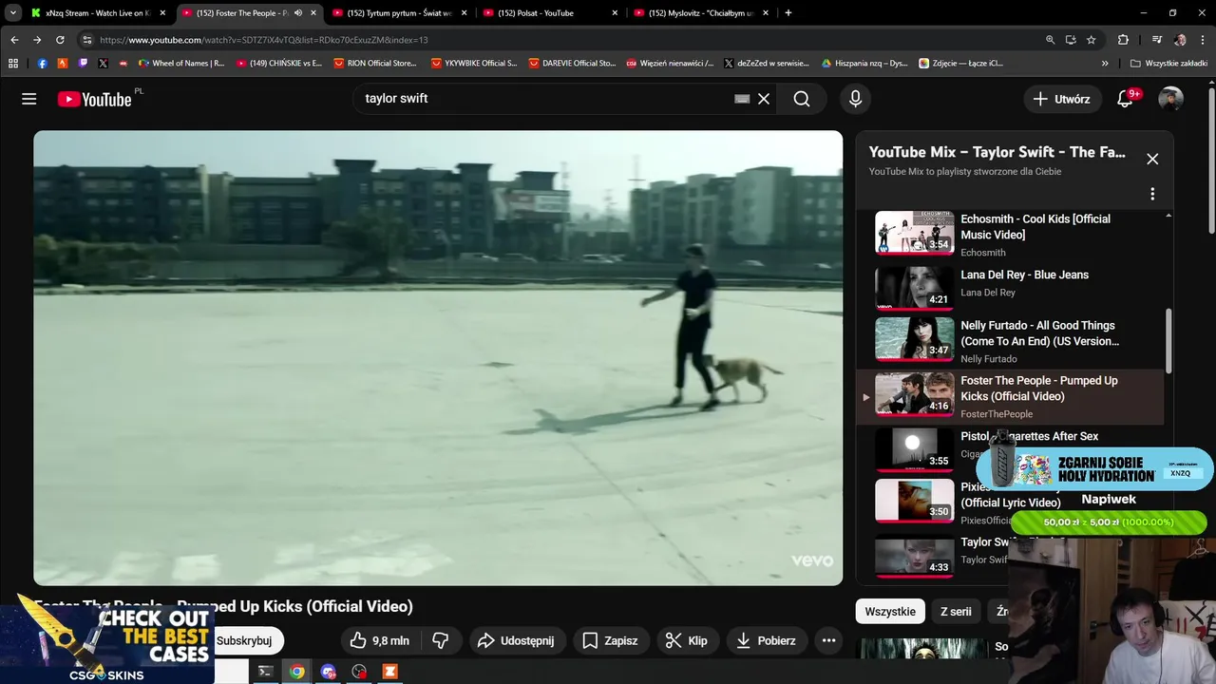This screenshot has width=1216, height=684.
Task: Share video via Udostępnij
Action: point(516,640)
